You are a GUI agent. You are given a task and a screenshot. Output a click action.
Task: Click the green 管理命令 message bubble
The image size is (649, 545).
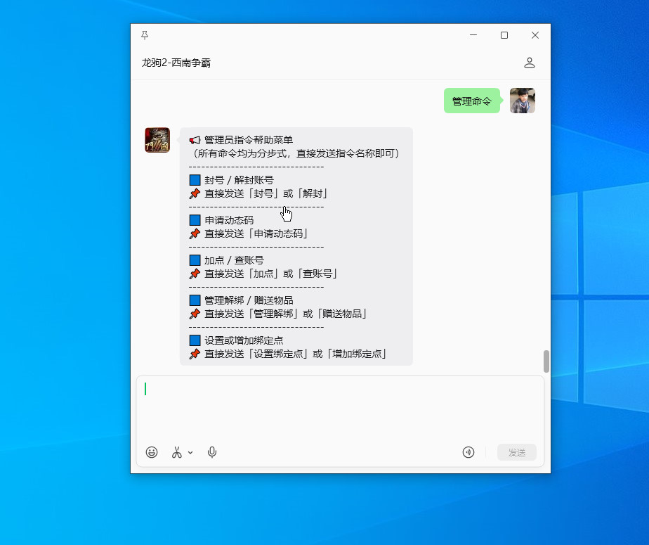472,101
